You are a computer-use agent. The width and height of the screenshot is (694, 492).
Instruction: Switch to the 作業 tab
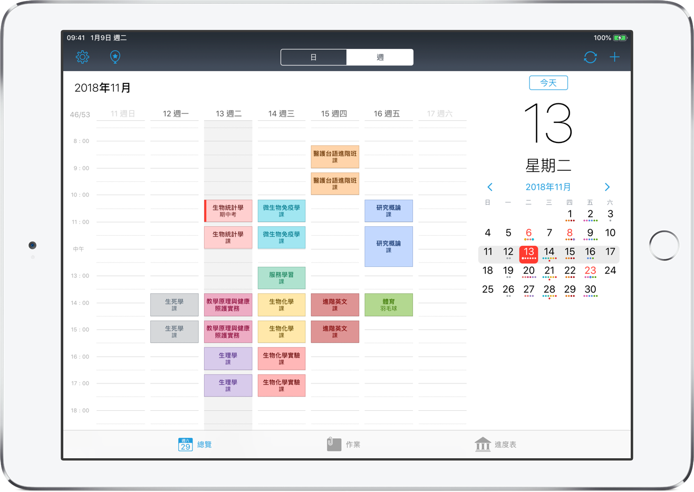pyautogui.click(x=343, y=445)
